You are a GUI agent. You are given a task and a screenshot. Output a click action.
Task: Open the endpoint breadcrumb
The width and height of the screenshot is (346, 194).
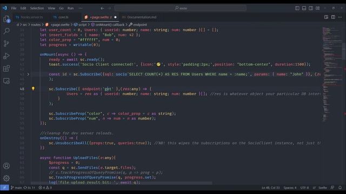pyautogui.click(x=138, y=25)
